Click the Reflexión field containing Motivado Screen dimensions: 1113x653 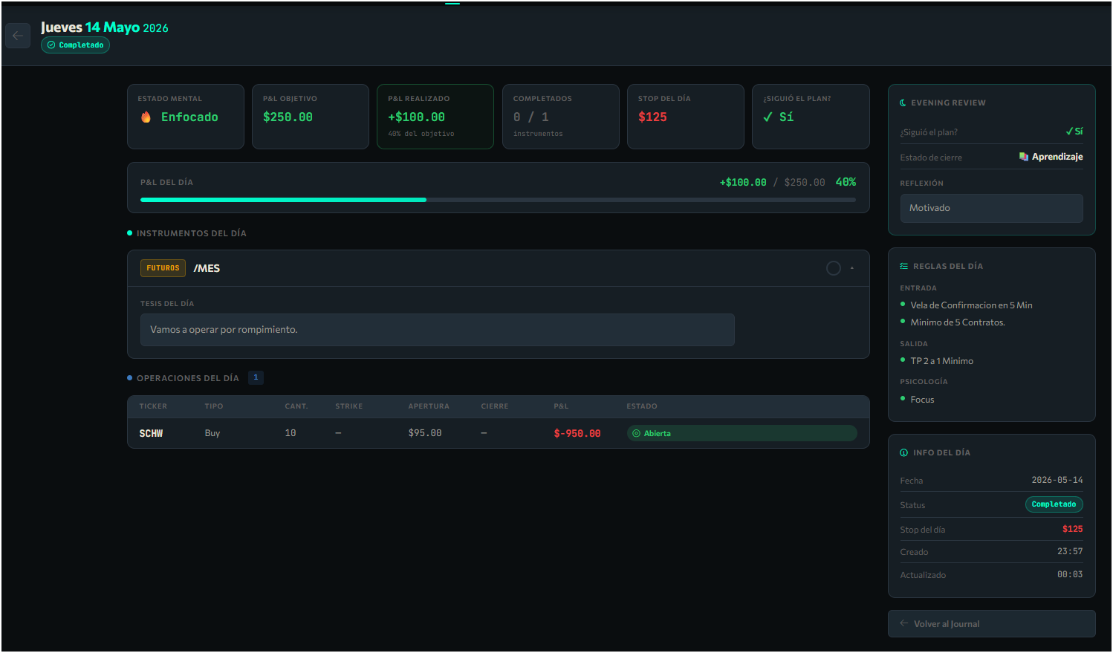(991, 208)
